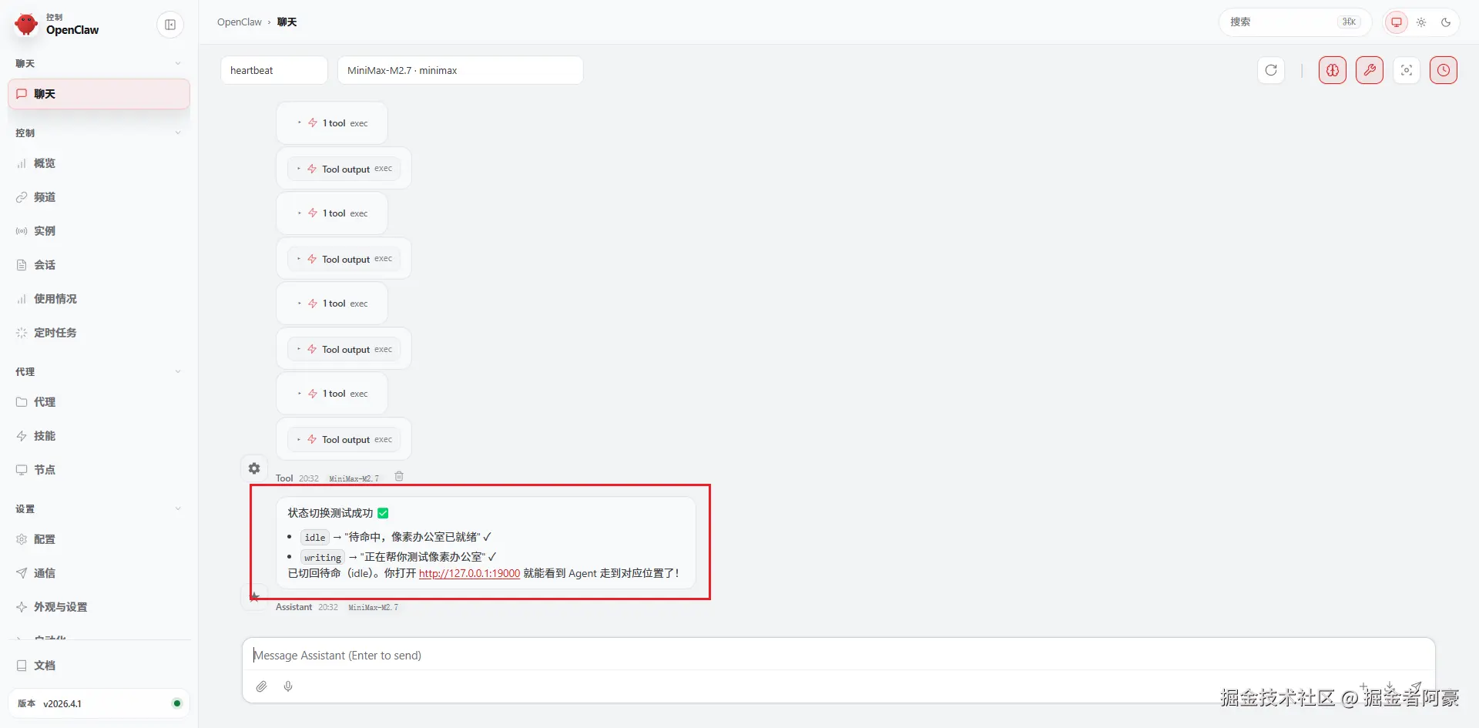The image size is (1479, 728).
Task: Open the 技能 skills page
Action: 99,436
